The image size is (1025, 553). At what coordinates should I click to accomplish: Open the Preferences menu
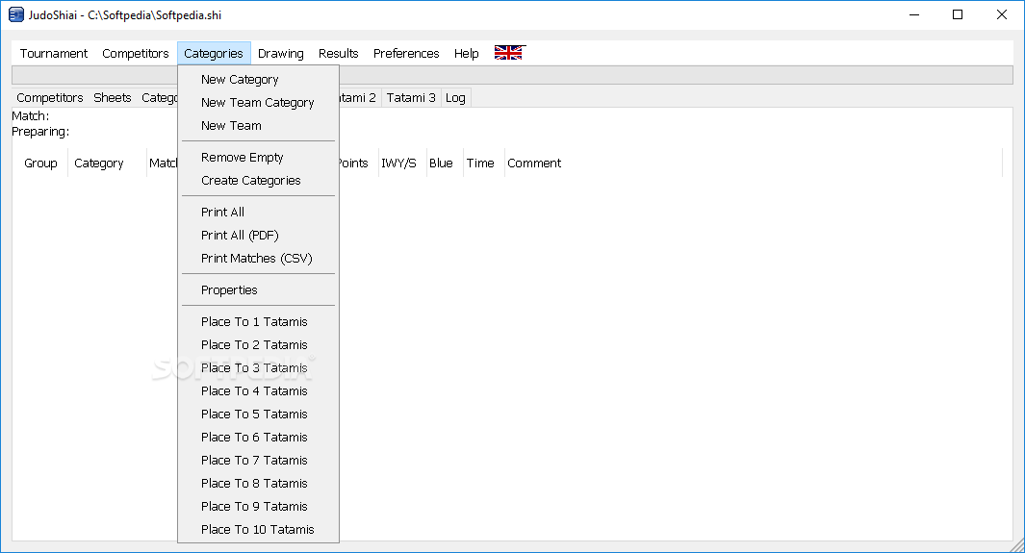point(406,54)
